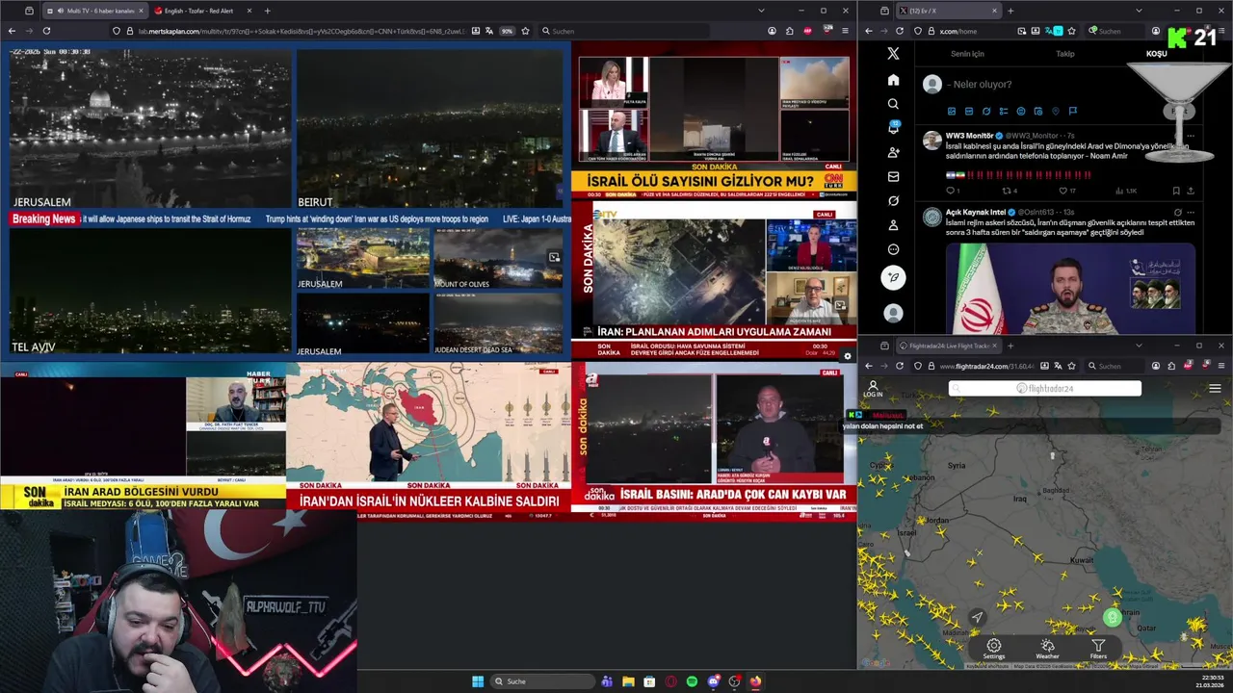Screen dimensions: 1233x693
Task: Click Flightradar24 locate-me arrow button
Action: 977,617
